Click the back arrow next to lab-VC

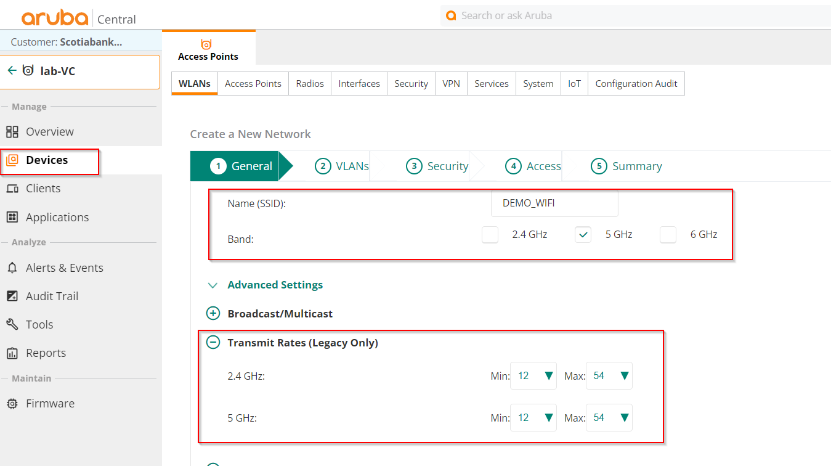point(12,71)
